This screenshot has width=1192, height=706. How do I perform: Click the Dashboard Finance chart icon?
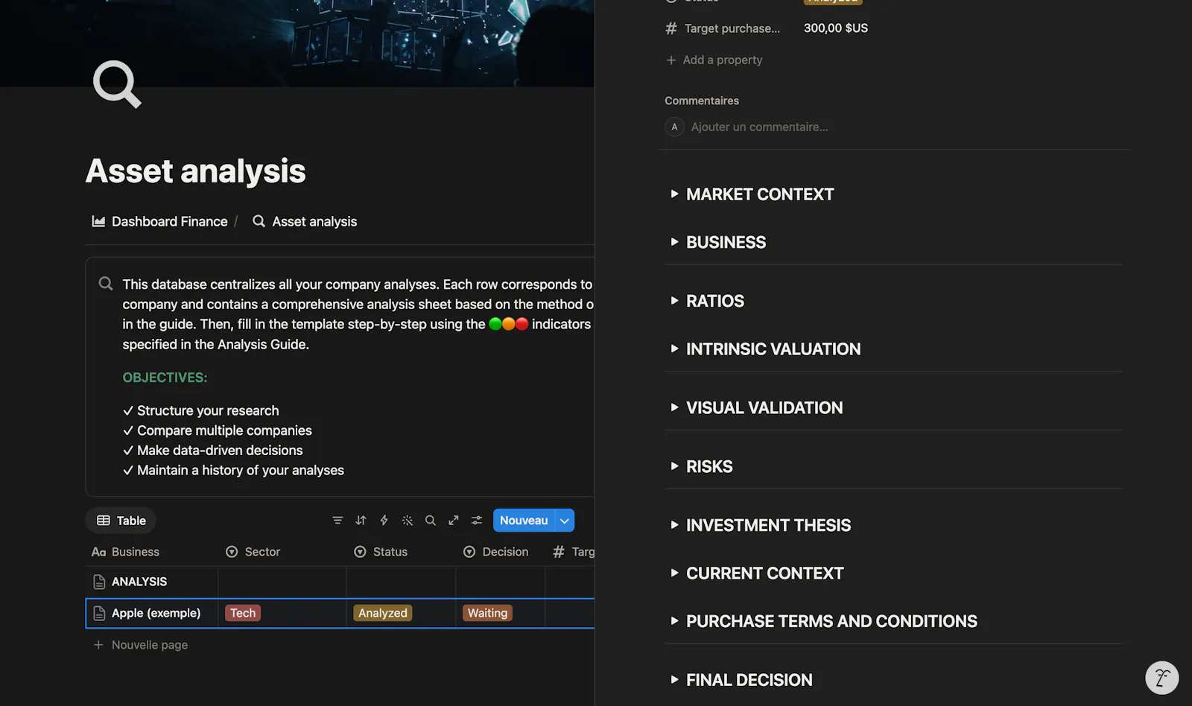tap(98, 221)
